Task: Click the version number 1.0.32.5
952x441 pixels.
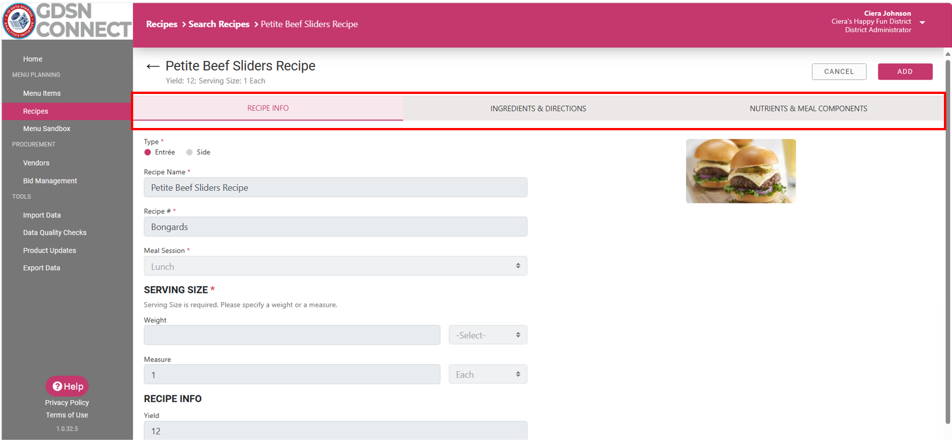Action: [x=67, y=429]
